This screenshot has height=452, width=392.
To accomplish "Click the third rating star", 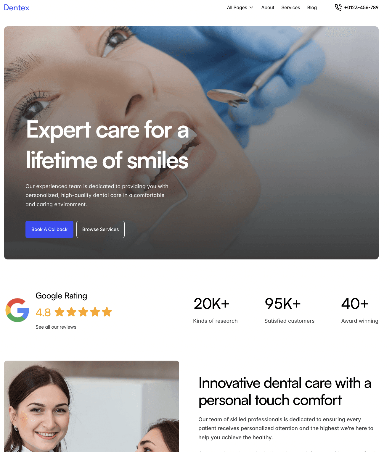I will click(x=83, y=312).
